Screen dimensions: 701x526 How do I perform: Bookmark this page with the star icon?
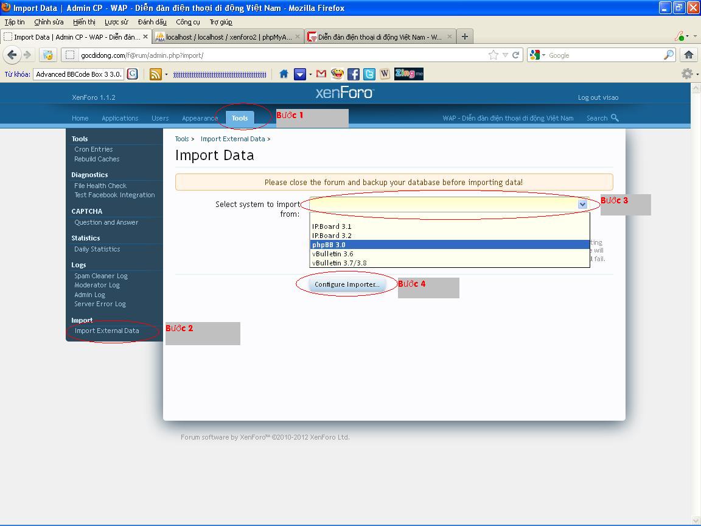point(493,55)
